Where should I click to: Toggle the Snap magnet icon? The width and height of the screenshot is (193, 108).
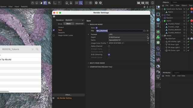pyautogui.click(x=67, y=3)
